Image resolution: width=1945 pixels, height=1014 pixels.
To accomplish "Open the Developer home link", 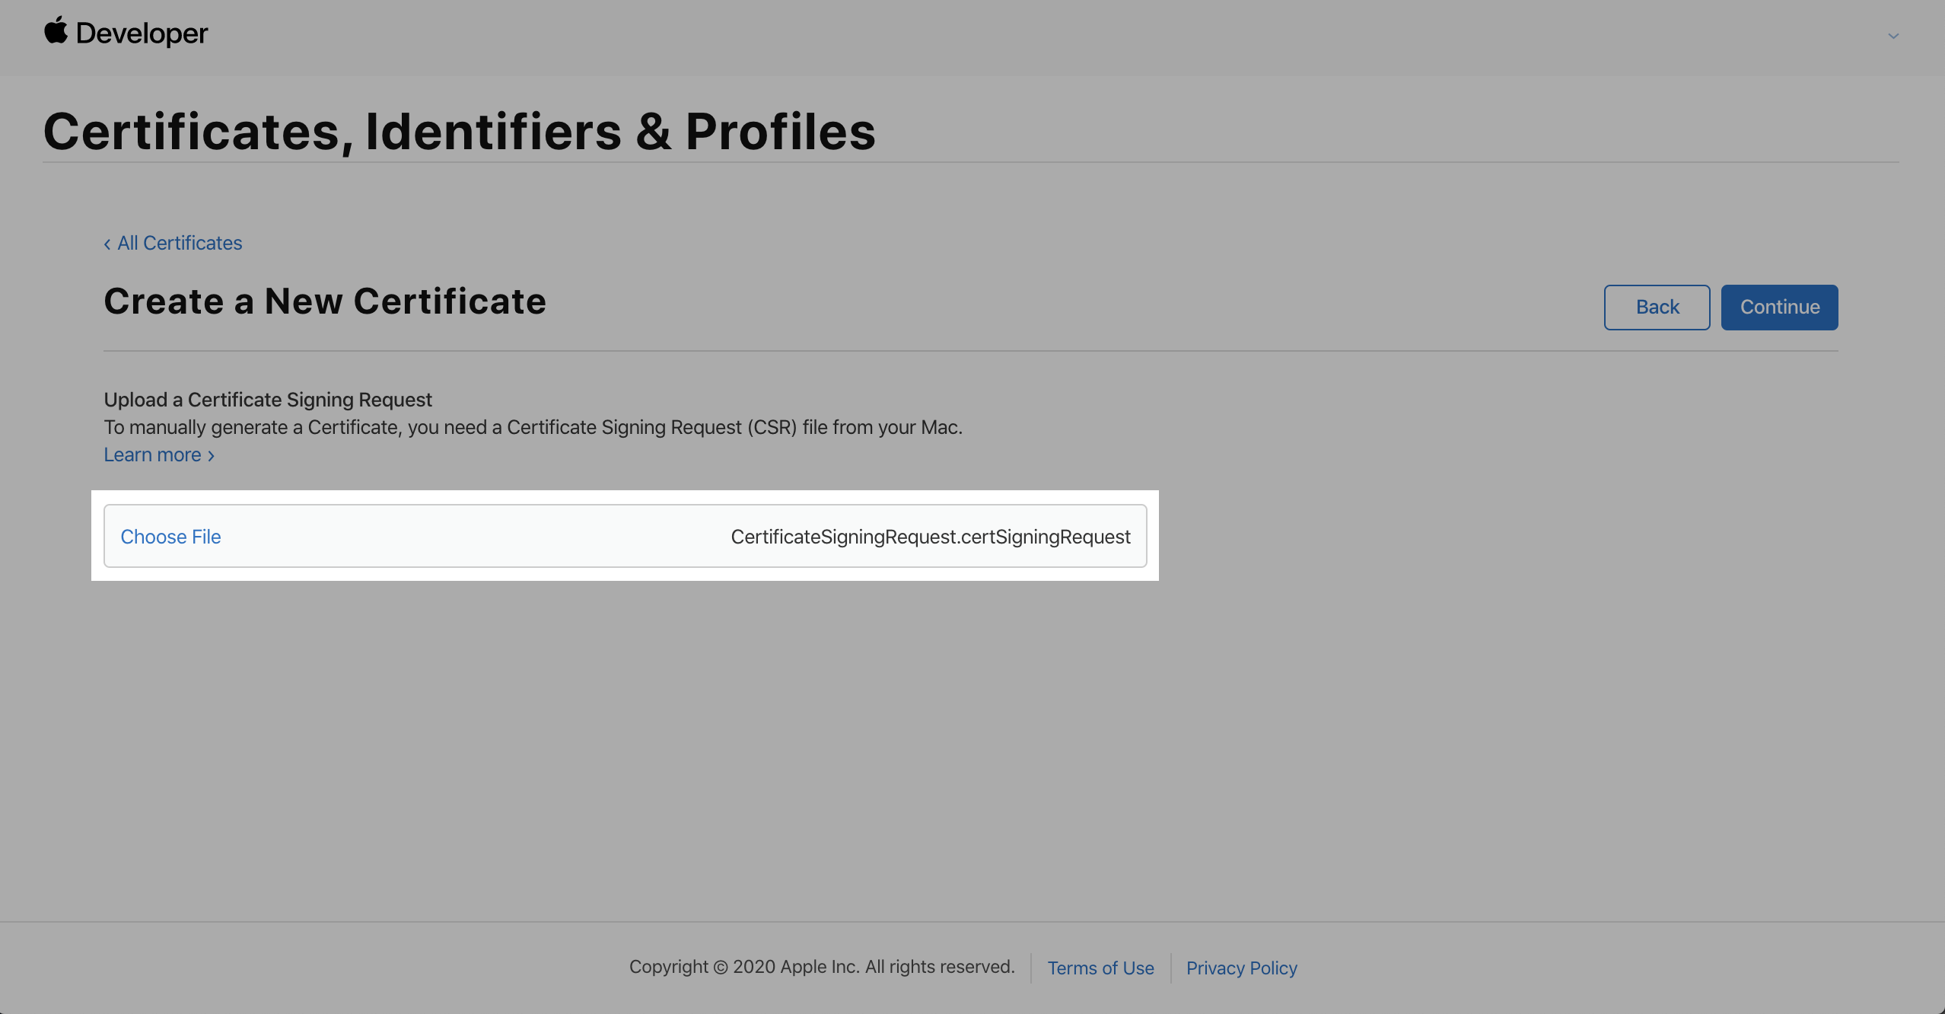I will pos(142,33).
